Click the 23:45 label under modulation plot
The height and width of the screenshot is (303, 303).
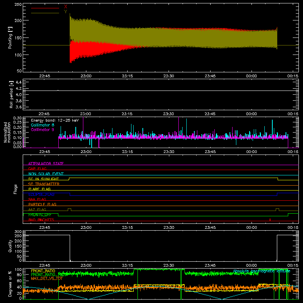point(210,152)
